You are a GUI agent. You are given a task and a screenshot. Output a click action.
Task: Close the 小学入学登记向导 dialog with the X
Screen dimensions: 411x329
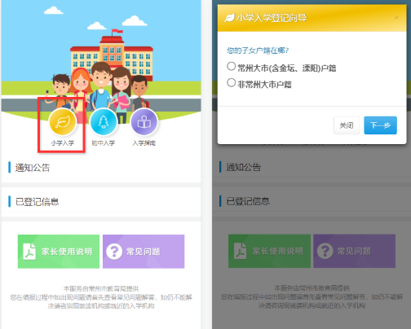pyautogui.click(x=396, y=18)
